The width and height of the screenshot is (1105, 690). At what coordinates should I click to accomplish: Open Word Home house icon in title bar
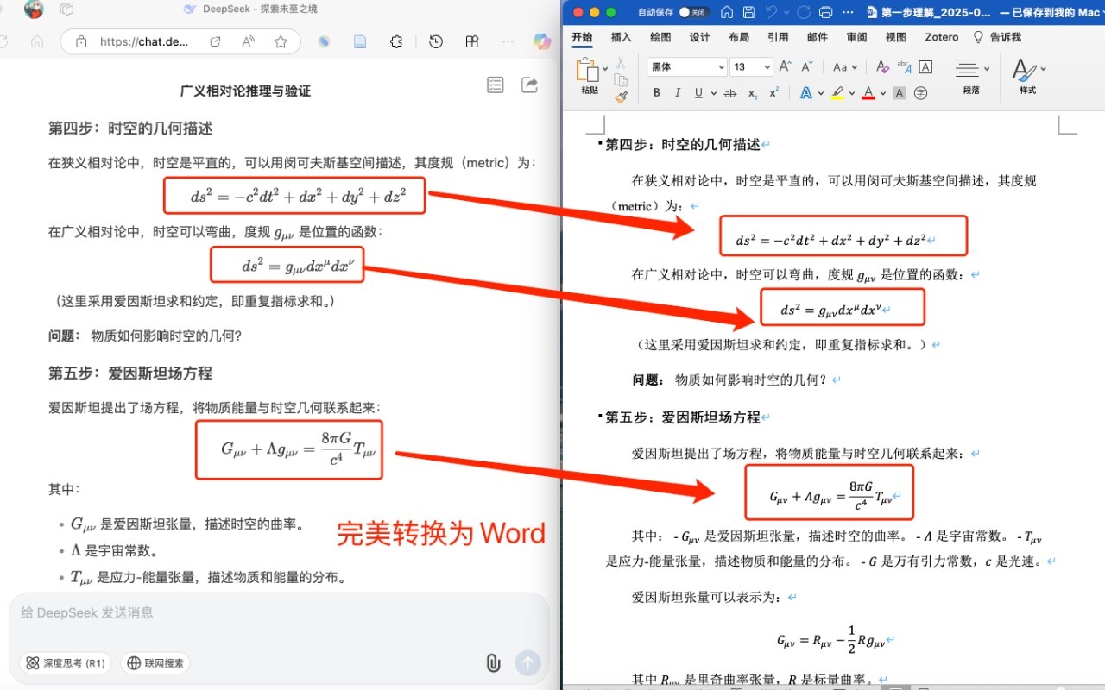click(x=727, y=12)
